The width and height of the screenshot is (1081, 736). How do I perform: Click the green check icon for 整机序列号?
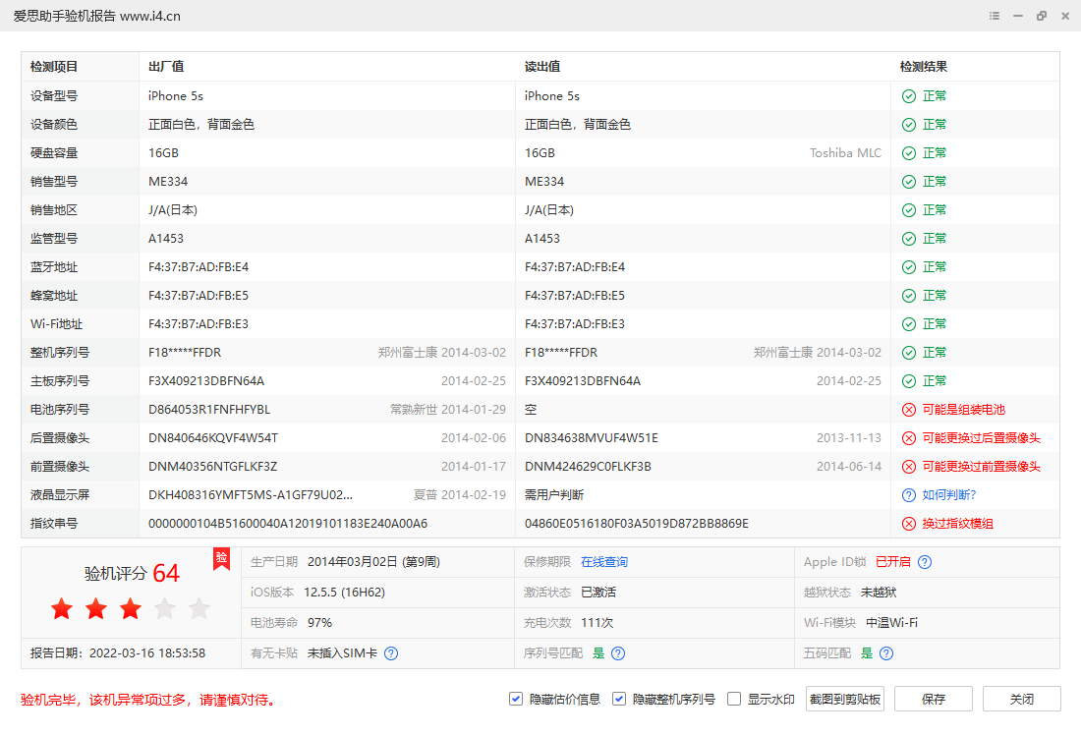[909, 353]
